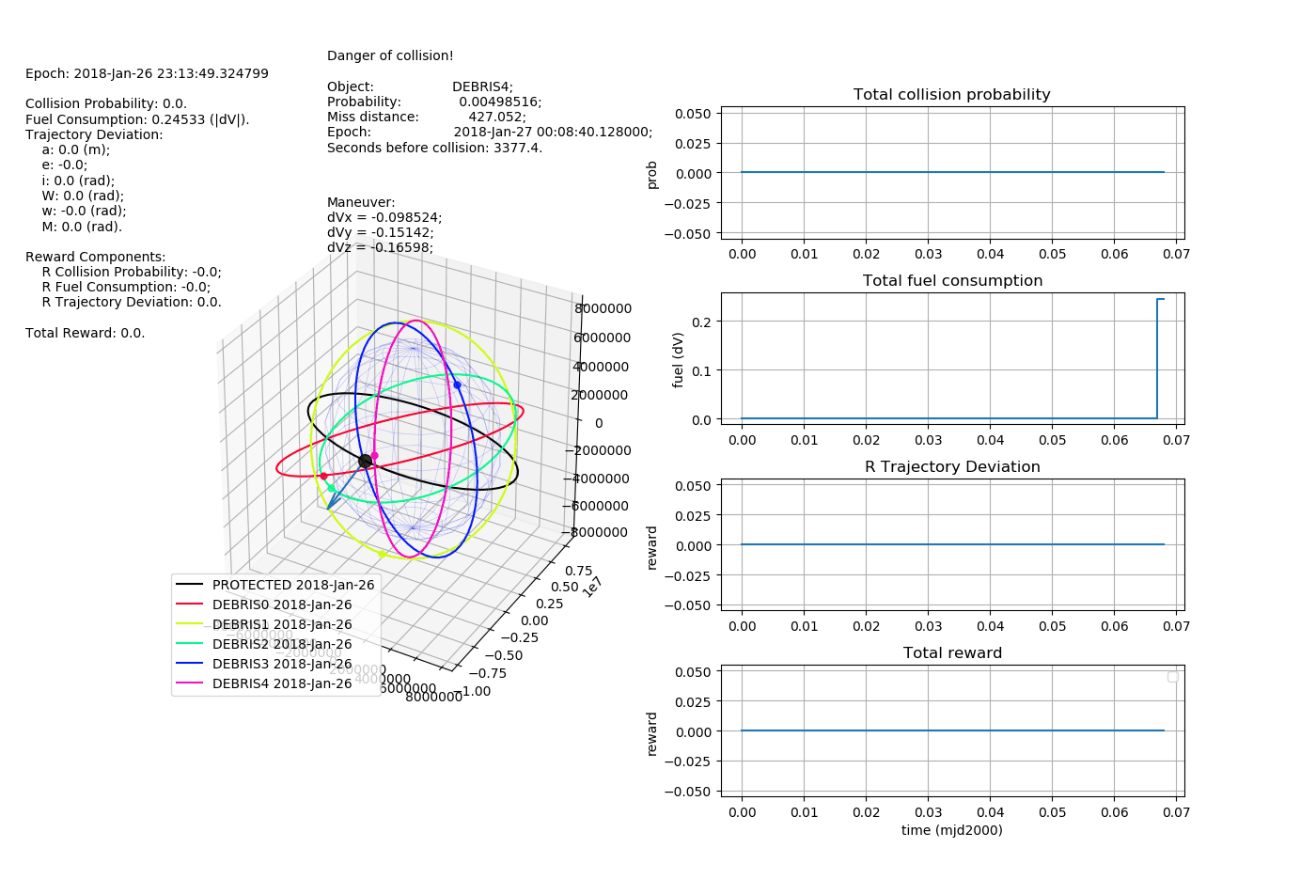Click the Reward Components heading
This screenshot has height=895, width=1316.
click(95, 257)
